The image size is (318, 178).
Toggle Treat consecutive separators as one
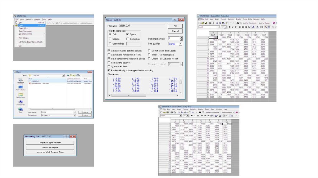[109, 59]
